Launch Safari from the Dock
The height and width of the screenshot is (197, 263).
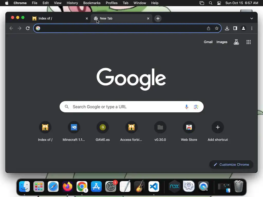coord(53,186)
